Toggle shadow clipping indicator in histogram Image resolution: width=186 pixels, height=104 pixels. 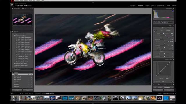154,11
